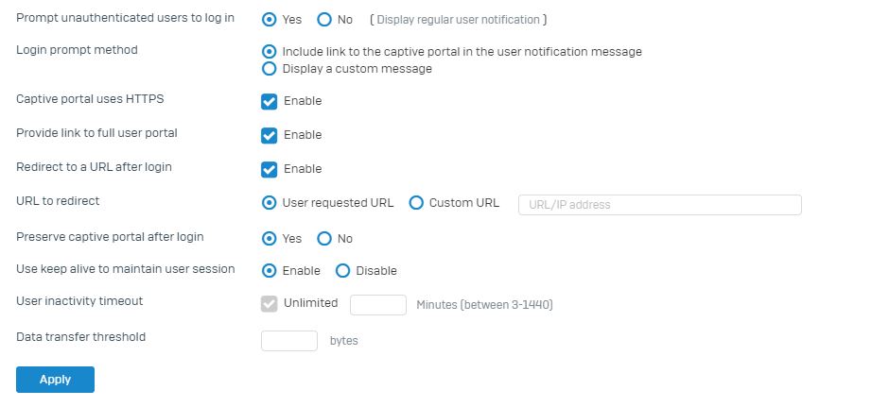Click the URL/IP address input field
Image resolution: width=872 pixels, height=407 pixels.
[659, 204]
